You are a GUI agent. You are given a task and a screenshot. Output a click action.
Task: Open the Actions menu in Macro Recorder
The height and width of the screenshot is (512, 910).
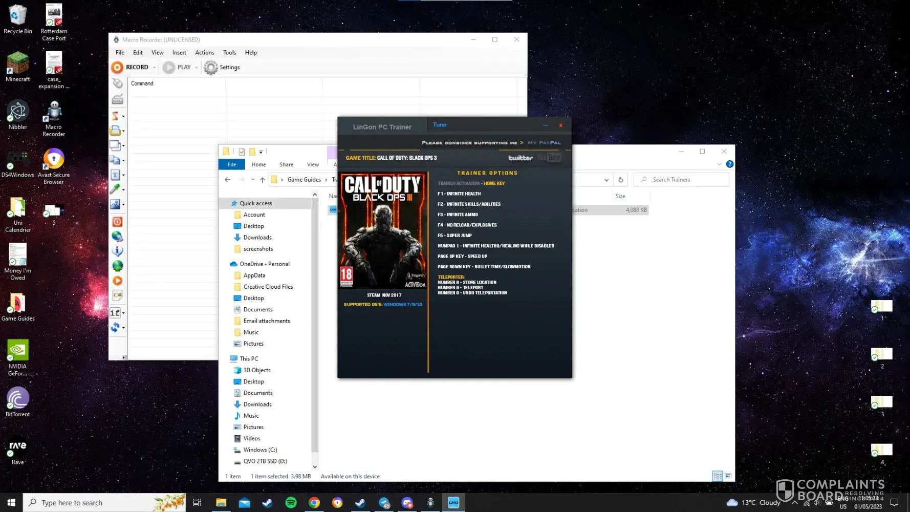coord(204,53)
